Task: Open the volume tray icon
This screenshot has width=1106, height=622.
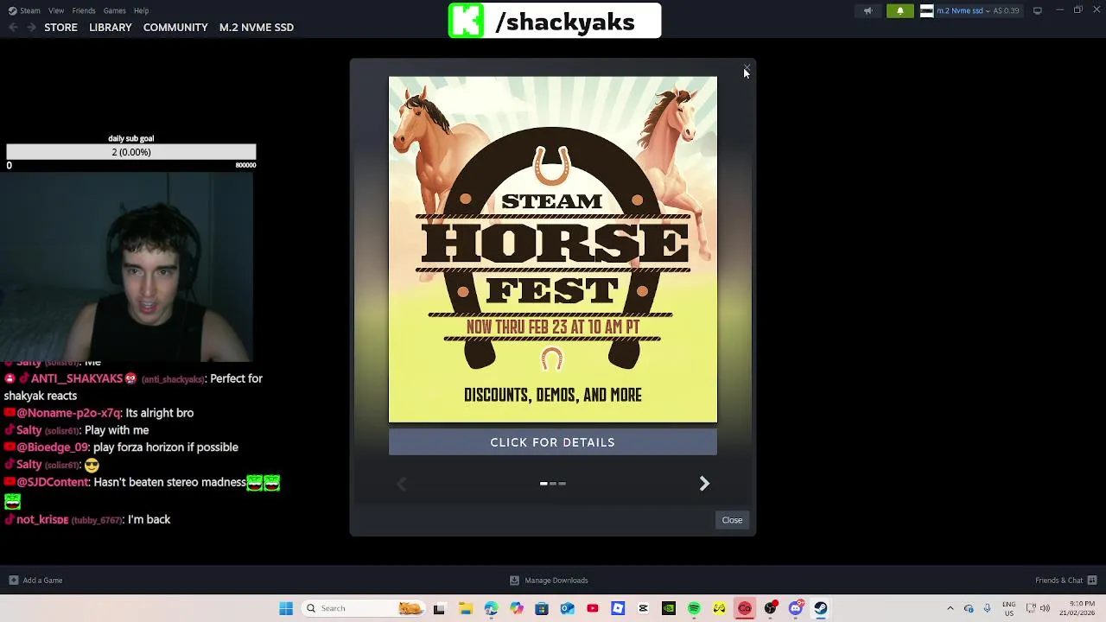Action: pos(1045,608)
